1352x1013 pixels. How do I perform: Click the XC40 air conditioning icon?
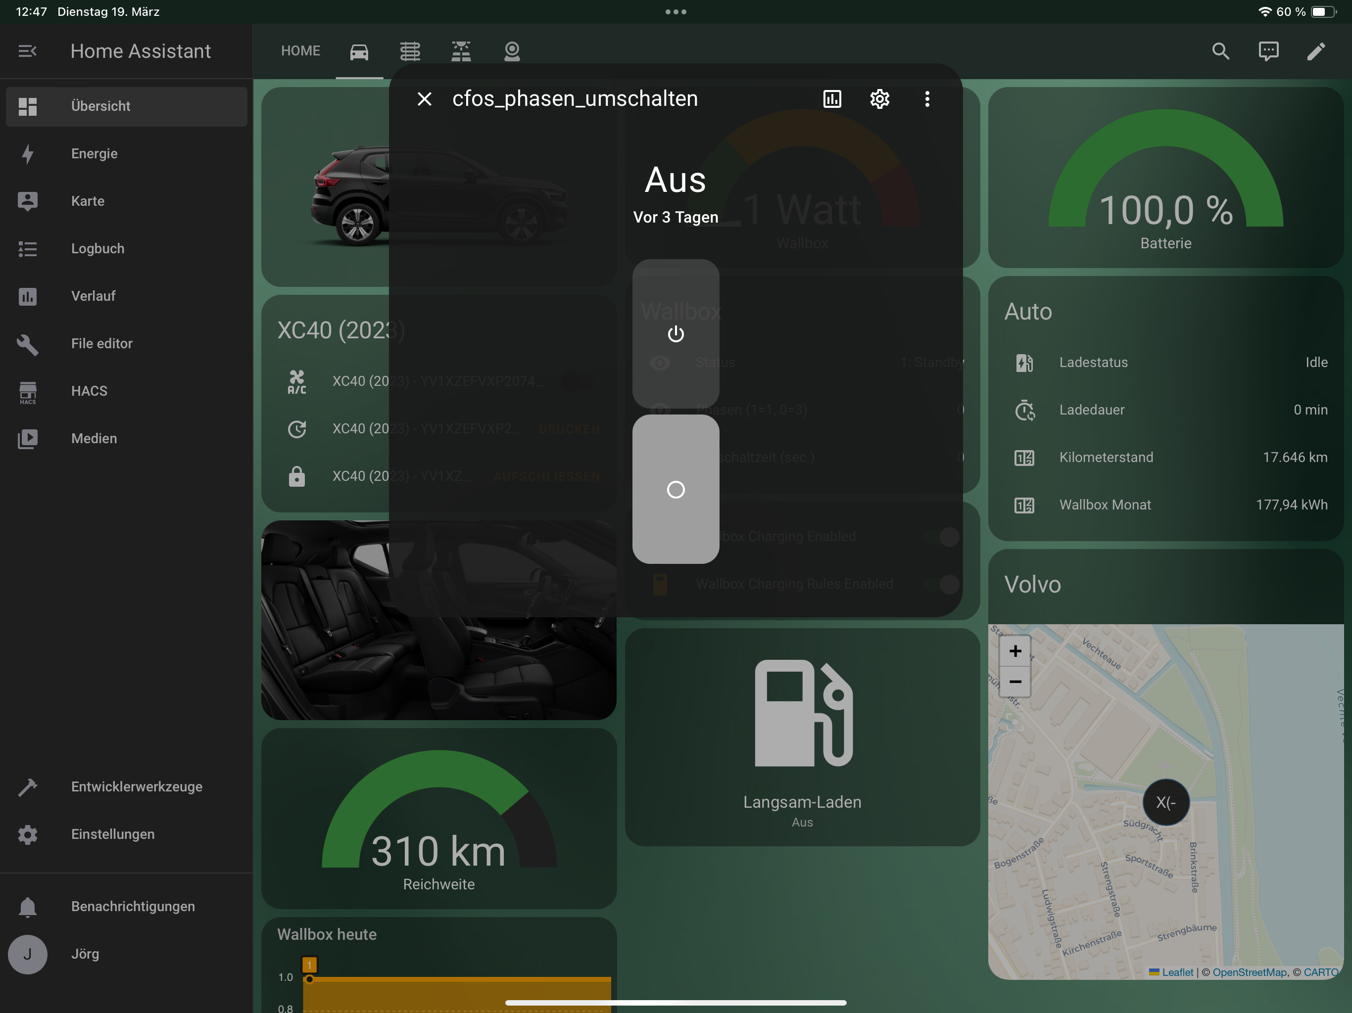297,382
